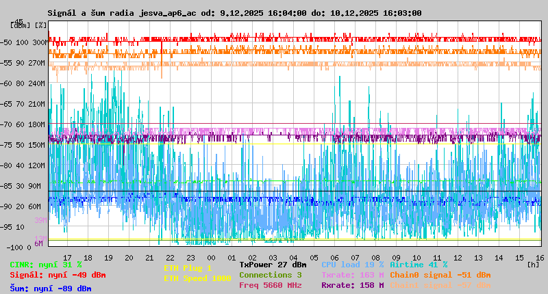
Task: Click the graph title text at top
Action: click(234, 13)
